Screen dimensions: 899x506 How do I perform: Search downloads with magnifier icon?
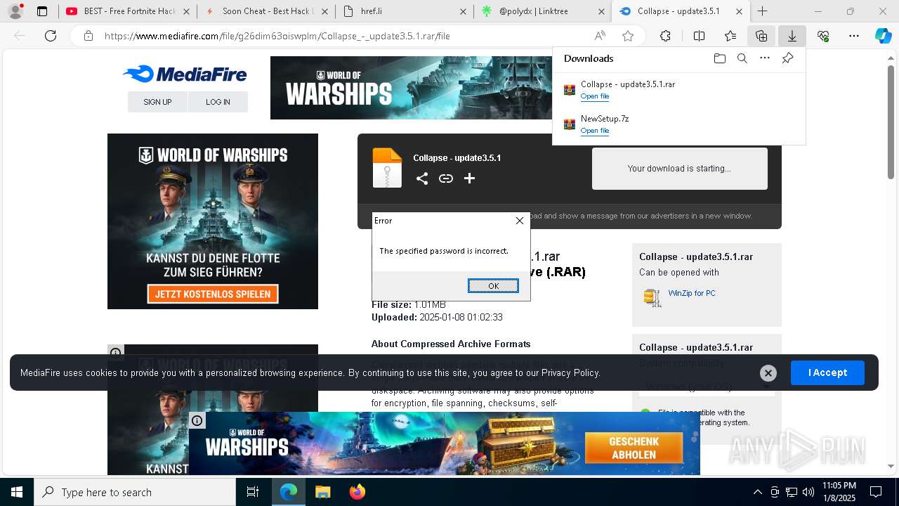[x=742, y=58]
